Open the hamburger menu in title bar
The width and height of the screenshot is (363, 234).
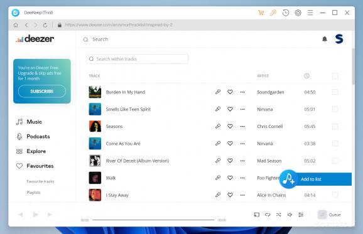pyautogui.click(x=310, y=13)
